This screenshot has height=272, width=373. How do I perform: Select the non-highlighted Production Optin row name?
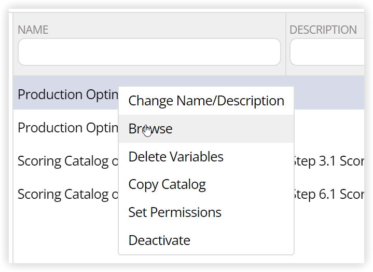(x=68, y=128)
